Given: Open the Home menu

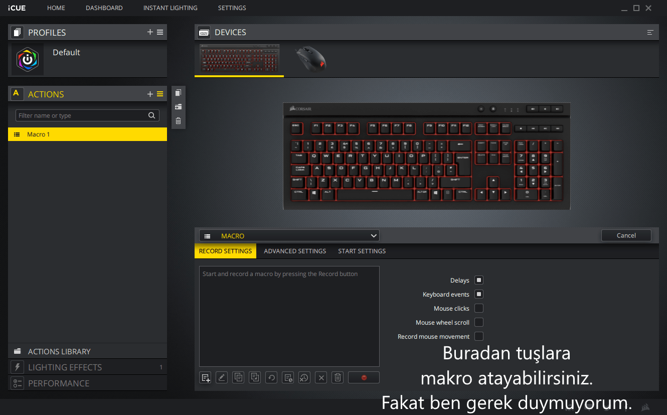Looking at the screenshot, I should (56, 8).
